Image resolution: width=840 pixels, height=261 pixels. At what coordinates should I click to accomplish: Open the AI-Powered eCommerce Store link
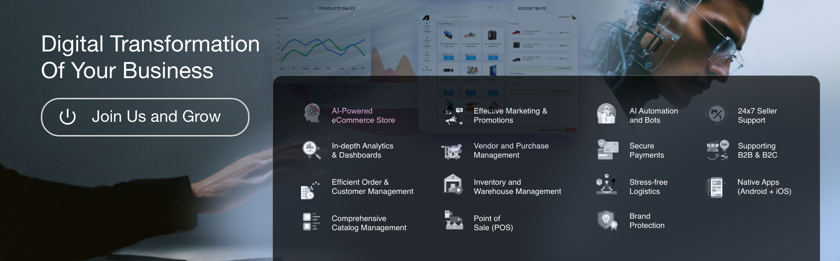363,116
